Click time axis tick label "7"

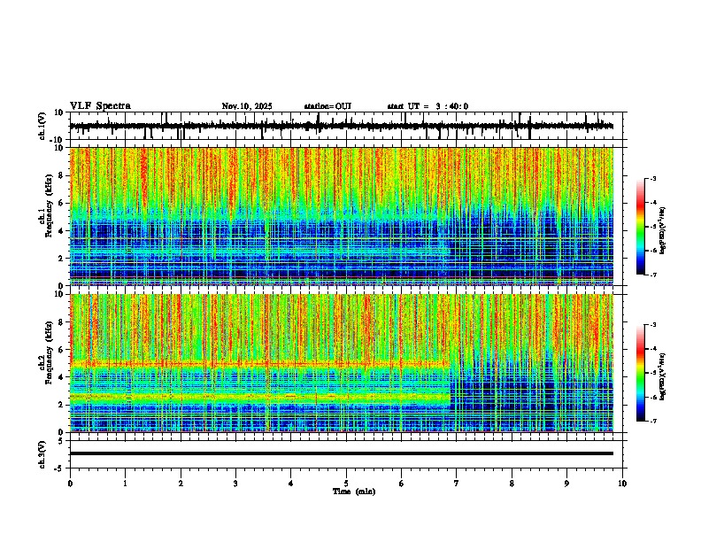(x=457, y=484)
